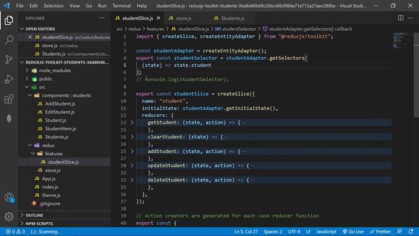Open AddStudent.js in the file tree

point(60,104)
